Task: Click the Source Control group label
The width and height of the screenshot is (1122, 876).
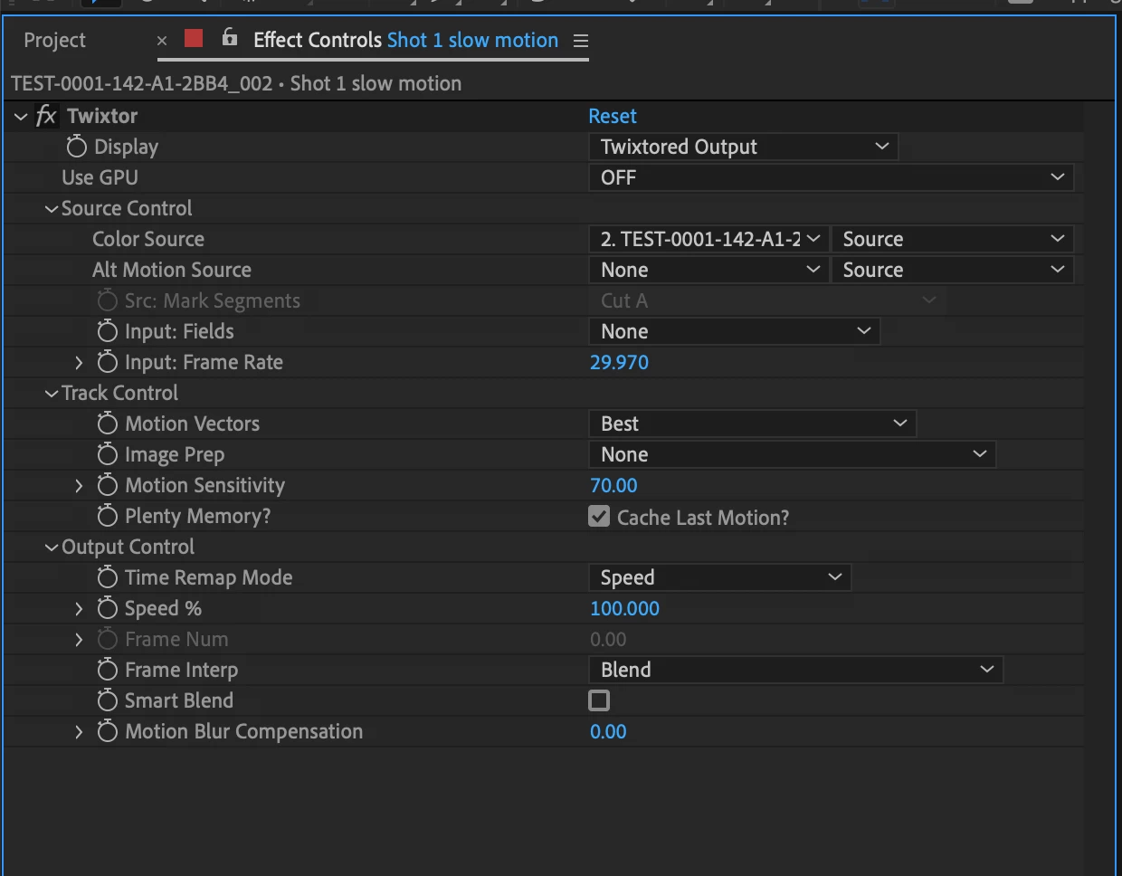Action: coord(127,208)
